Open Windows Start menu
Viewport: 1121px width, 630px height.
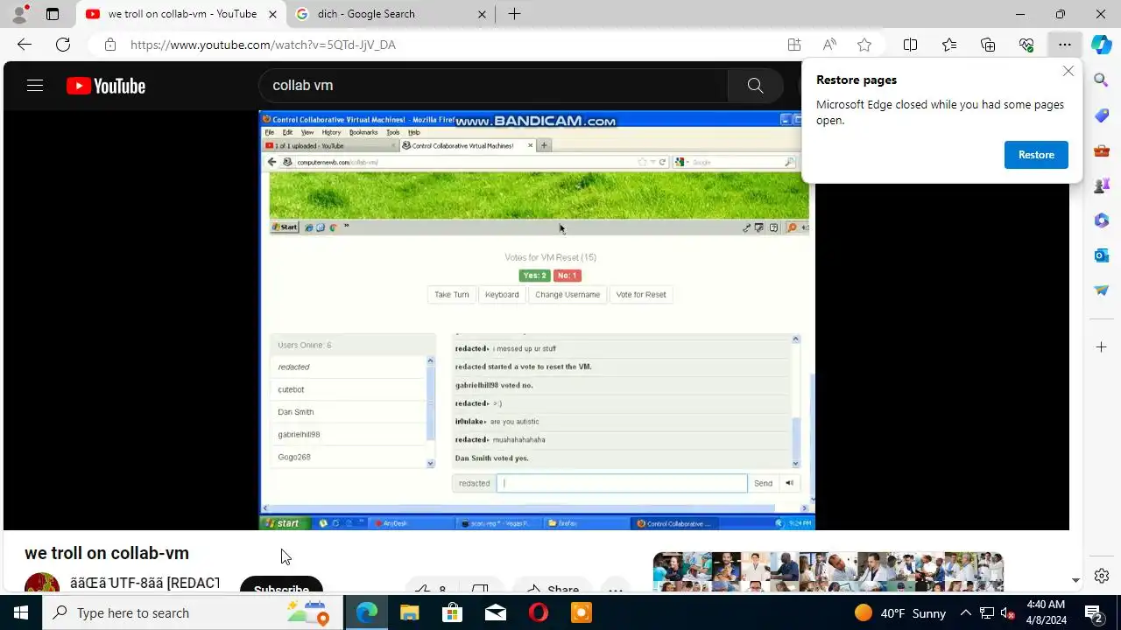click(21, 612)
